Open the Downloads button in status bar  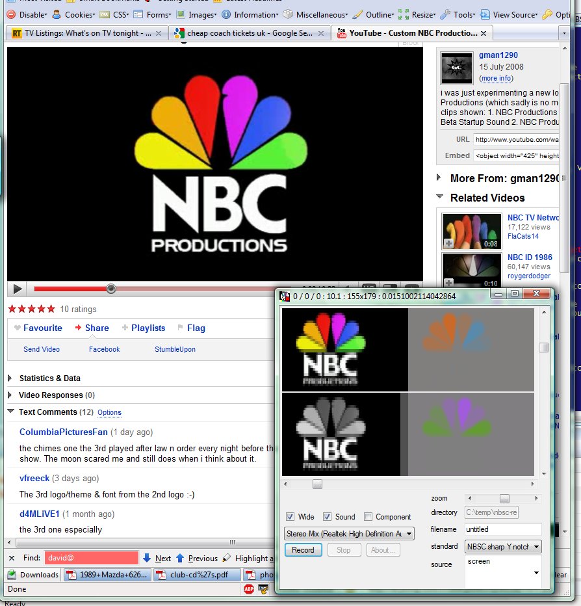coord(33,575)
